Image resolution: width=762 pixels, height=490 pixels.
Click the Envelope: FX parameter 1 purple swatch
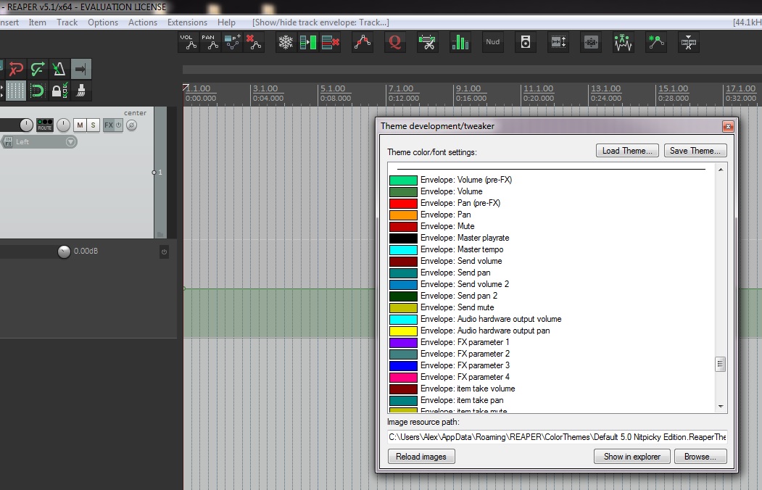(x=403, y=342)
